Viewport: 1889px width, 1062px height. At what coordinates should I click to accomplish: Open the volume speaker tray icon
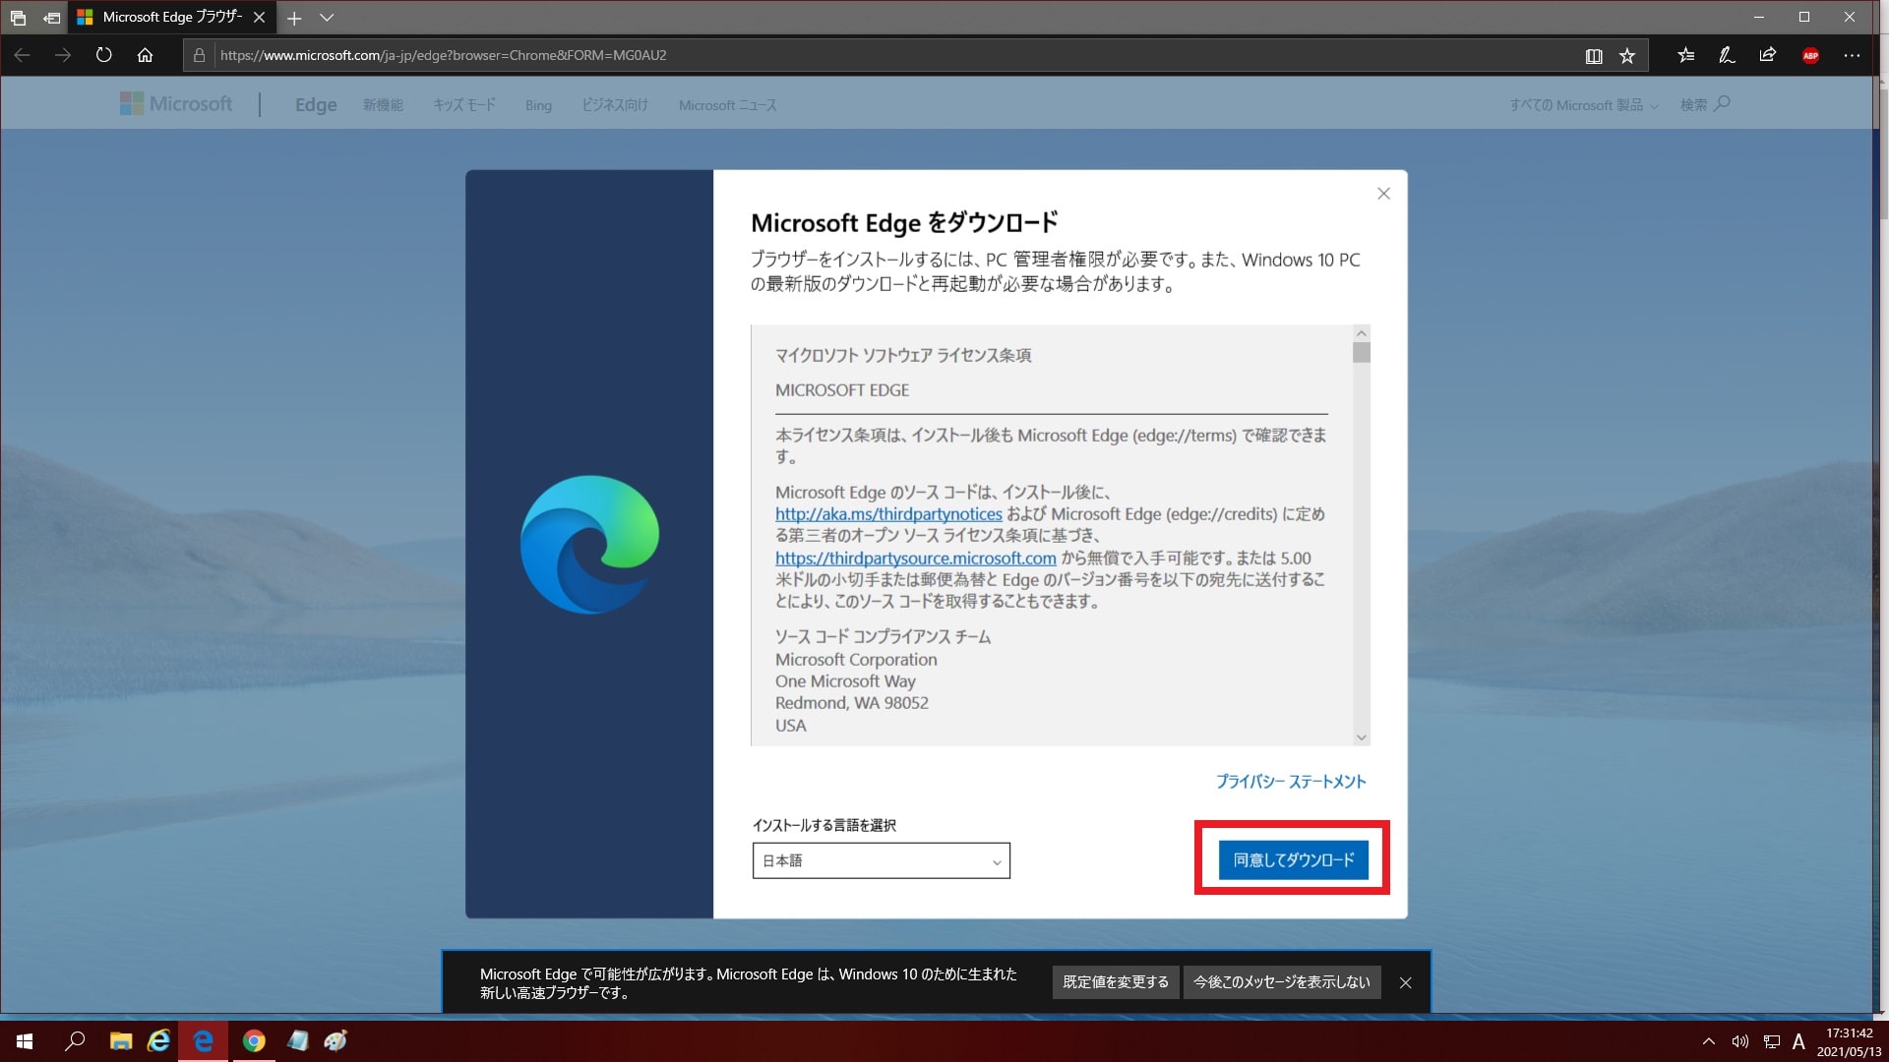coord(1740,1041)
